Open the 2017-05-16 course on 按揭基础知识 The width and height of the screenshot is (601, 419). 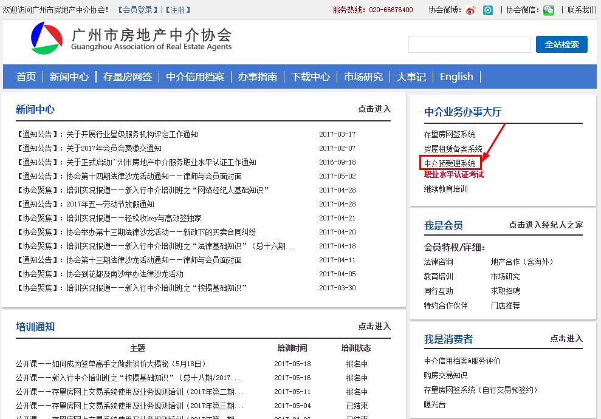coord(128,378)
